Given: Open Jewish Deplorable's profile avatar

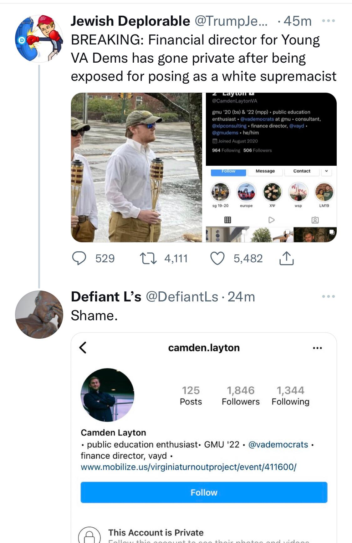Looking at the screenshot, I should [x=39, y=39].
